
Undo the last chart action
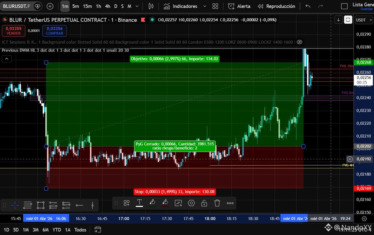pyautogui.click(x=308, y=6)
